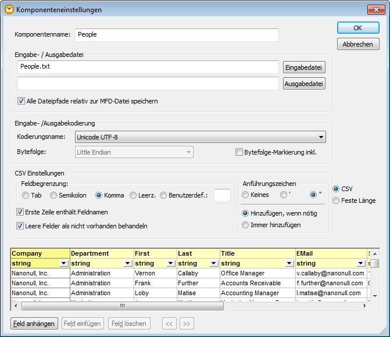Viewport: 390px width, 337px height.
Task: Toggle Alle Dateipfade relativ zur MFD-Datei speichern
Action: (x=22, y=101)
